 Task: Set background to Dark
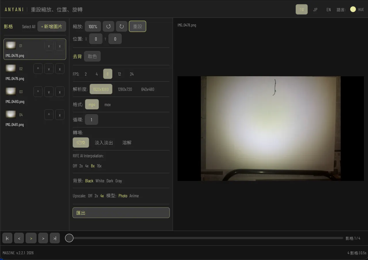point(110,181)
